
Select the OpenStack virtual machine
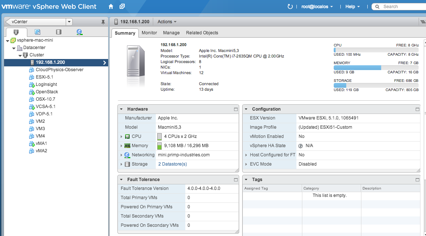pyautogui.click(x=47, y=92)
